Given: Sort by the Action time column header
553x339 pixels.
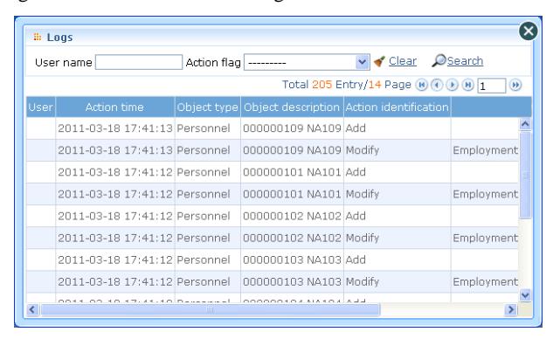Looking at the screenshot, I should pos(115,107).
